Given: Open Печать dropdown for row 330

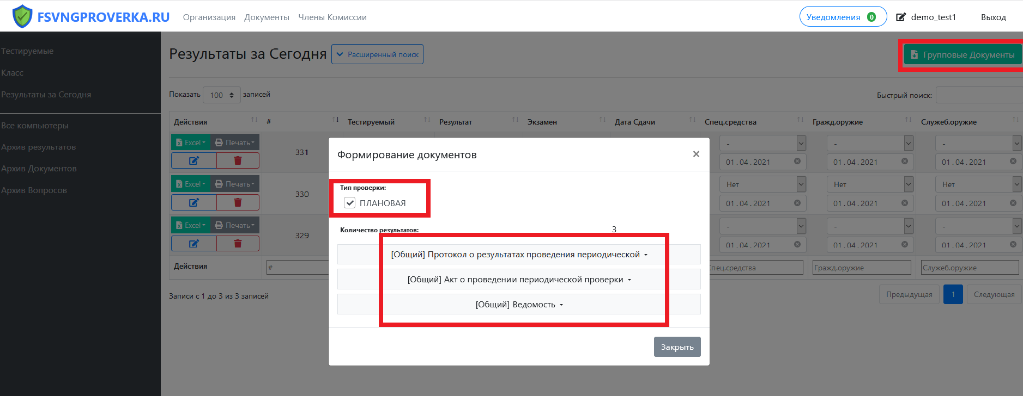Looking at the screenshot, I should [235, 184].
